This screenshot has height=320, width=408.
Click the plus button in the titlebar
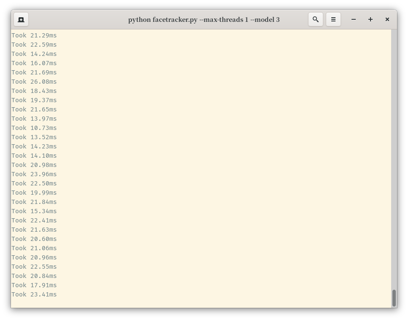coord(370,19)
